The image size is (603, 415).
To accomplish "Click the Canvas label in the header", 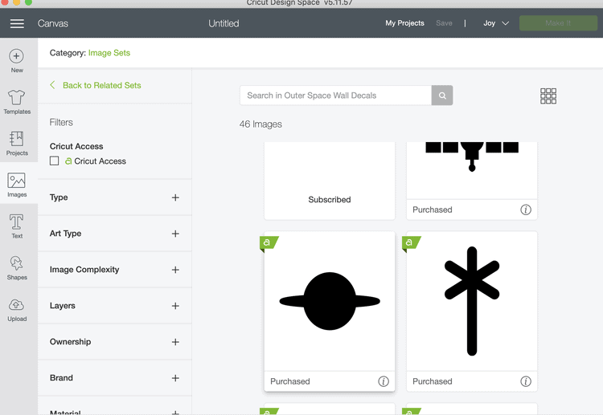I will [x=53, y=23].
